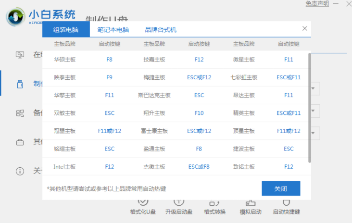Image resolution: width=352 pixels, height=223 pixels.
Task: Open the About info circle icon
Action: point(20,171)
